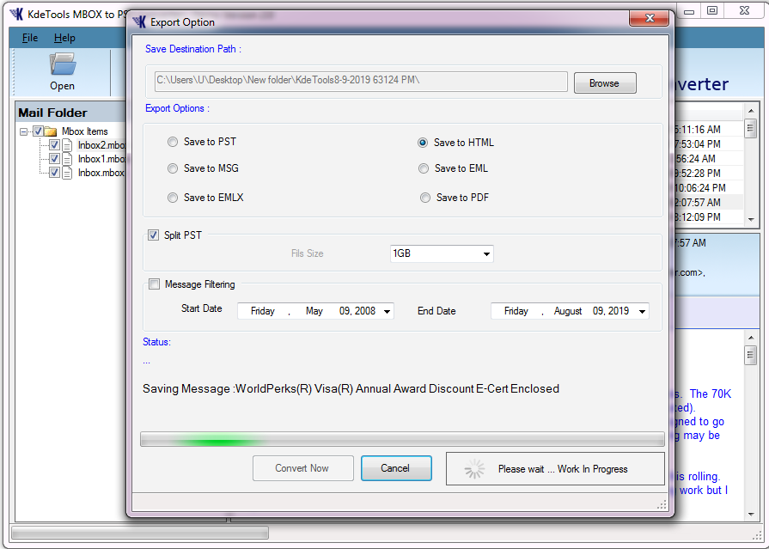
Task: Click the KdeTools logo in Export Option title bar
Action: (x=139, y=22)
